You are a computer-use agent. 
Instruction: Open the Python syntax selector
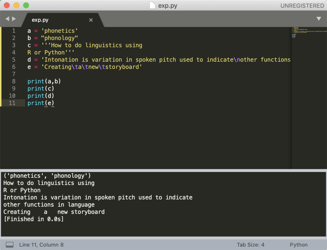pos(298,245)
